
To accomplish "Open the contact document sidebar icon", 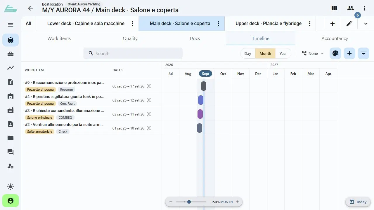I will 11,124.
